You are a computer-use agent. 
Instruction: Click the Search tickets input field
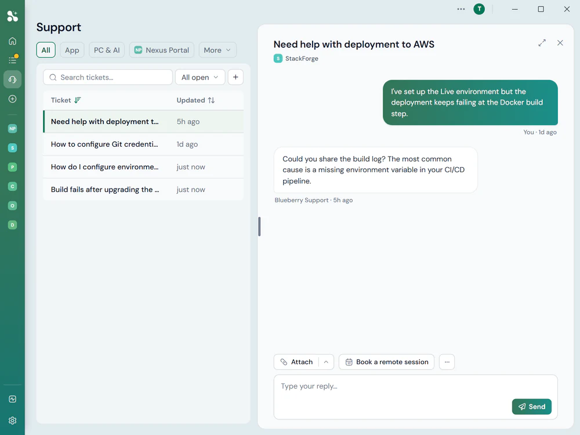tap(108, 77)
